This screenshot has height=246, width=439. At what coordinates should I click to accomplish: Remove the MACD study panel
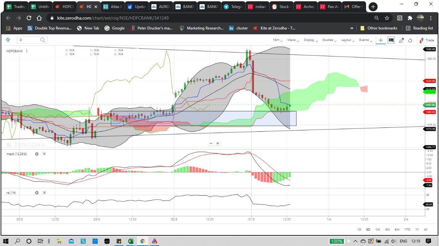[x=44, y=154]
